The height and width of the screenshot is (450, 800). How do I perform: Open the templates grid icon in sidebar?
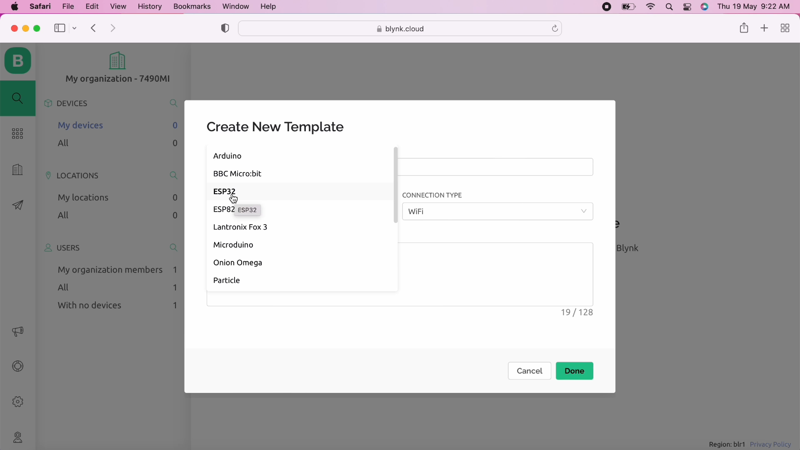pos(17,135)
